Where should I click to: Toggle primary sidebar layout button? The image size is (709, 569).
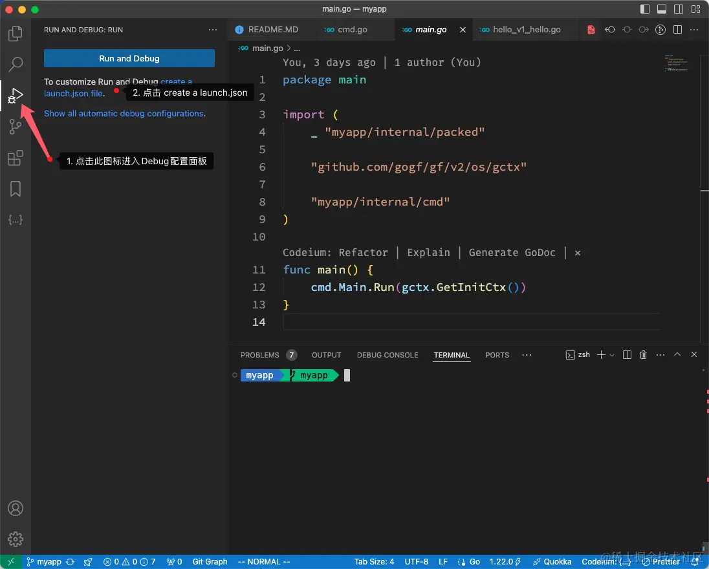[645, 9]
